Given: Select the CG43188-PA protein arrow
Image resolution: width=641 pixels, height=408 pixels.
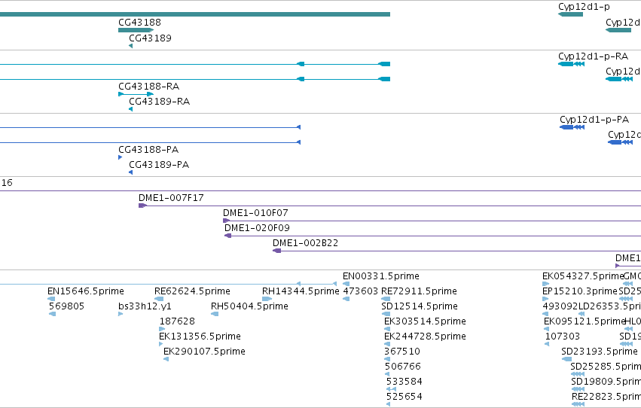Looking at the screenshot, I should [x=121, y=157].
